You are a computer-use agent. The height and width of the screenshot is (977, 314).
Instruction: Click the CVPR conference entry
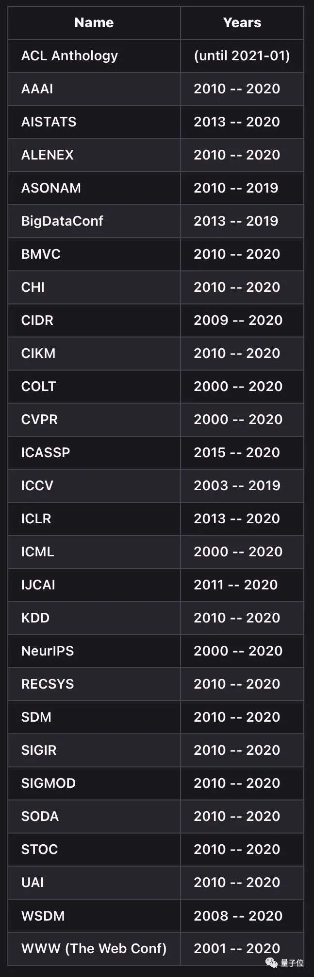(39, 419)
